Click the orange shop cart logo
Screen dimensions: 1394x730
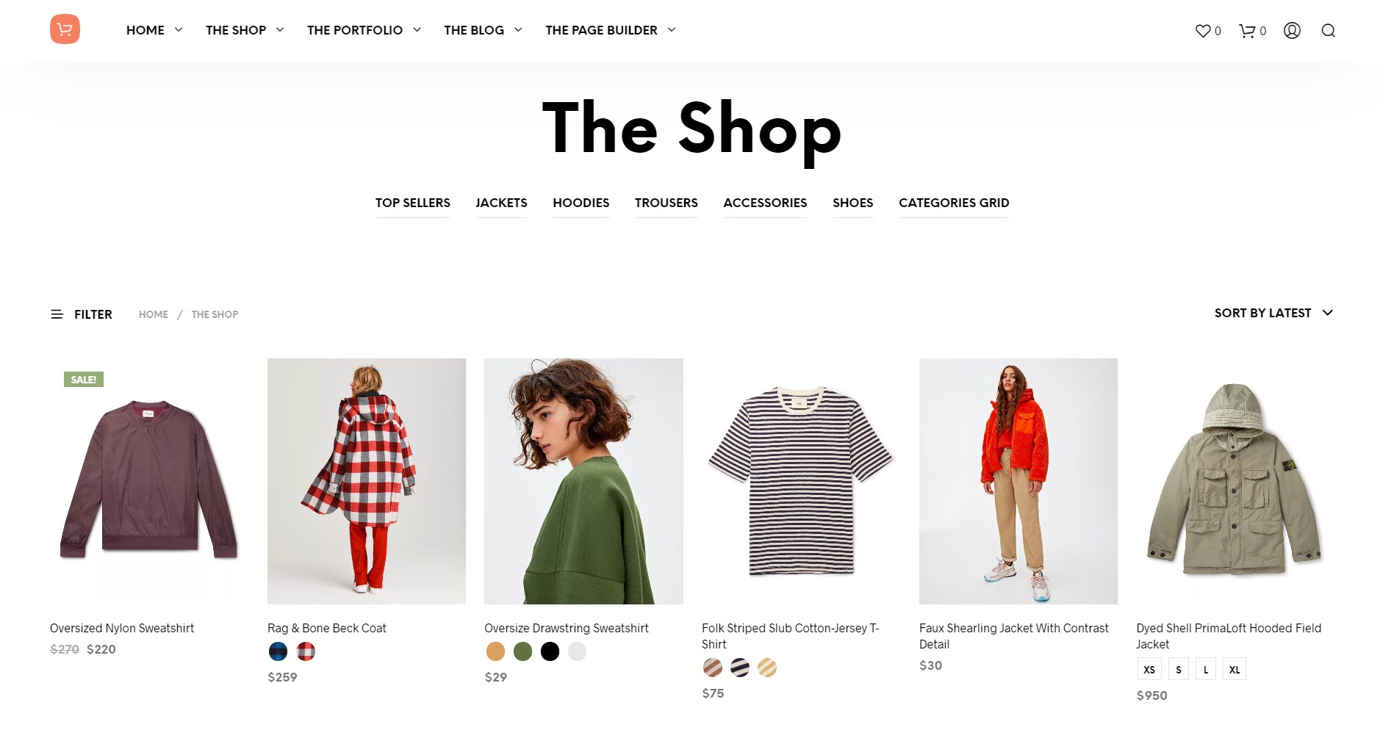click(65, 29)
